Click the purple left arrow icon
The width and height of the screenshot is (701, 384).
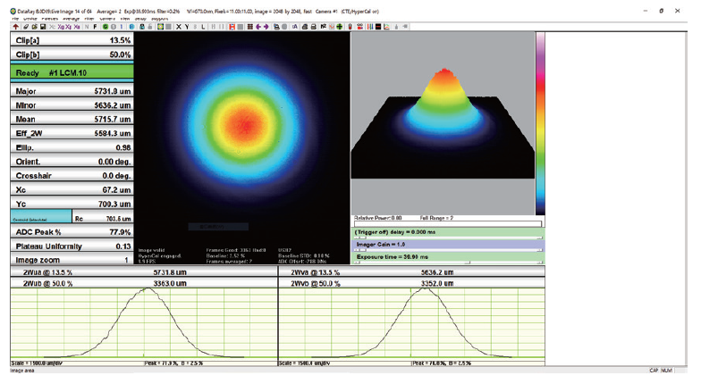[258, 27]
